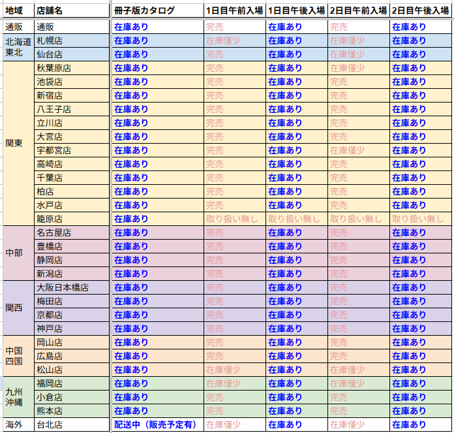Click the 札幌店 store name cell
The width and height of the screenshot is (454, 433).
pos(72,41)
